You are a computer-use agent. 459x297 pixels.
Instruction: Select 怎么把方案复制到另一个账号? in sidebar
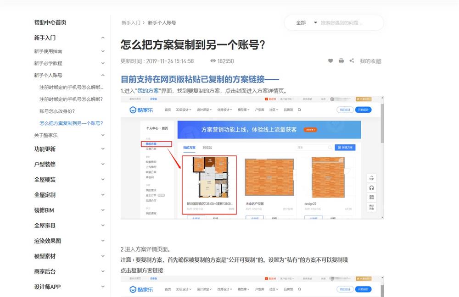pos(71,123)
